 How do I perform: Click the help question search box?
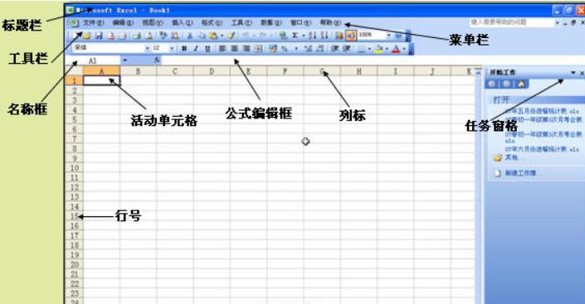coord(512,22)
